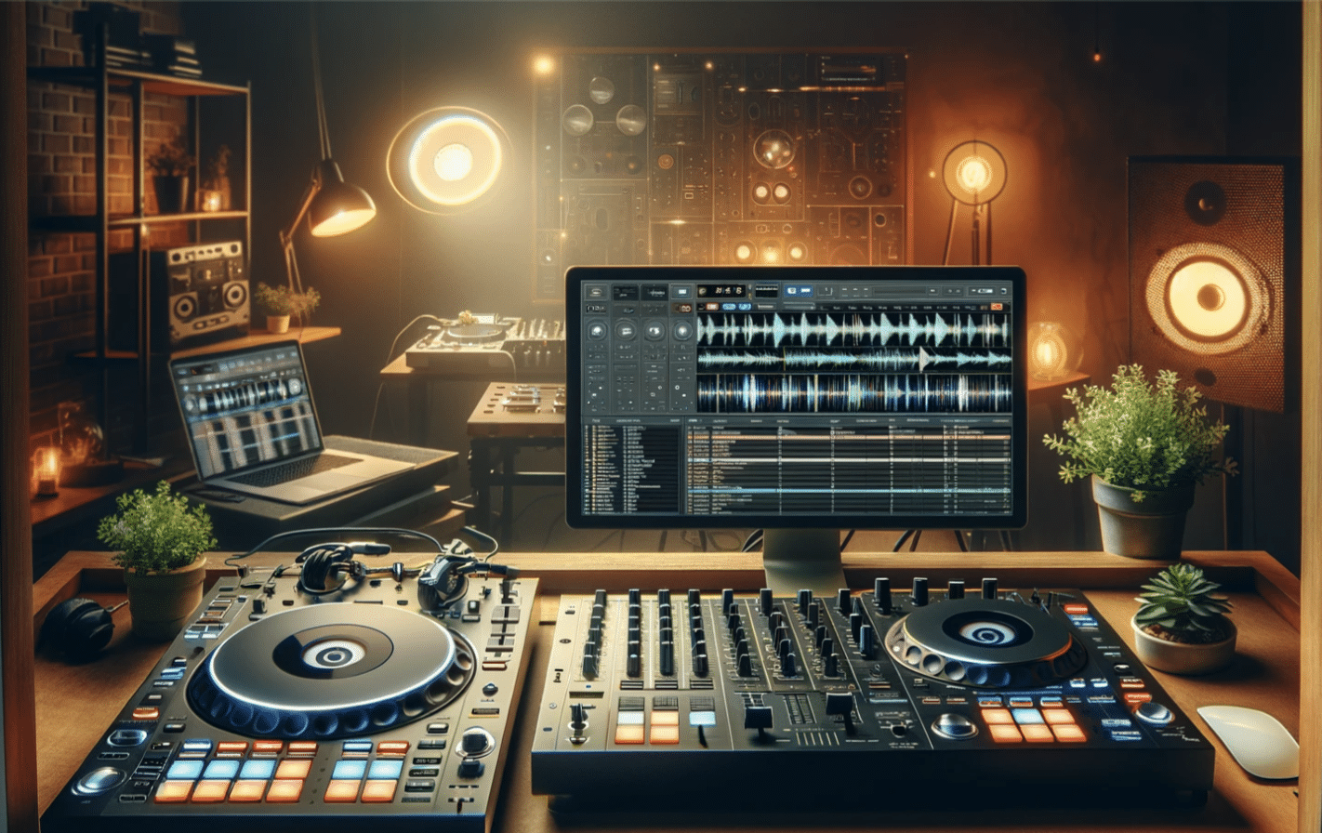
Task: Select the orange-highlighted track row
Action: 850,437
